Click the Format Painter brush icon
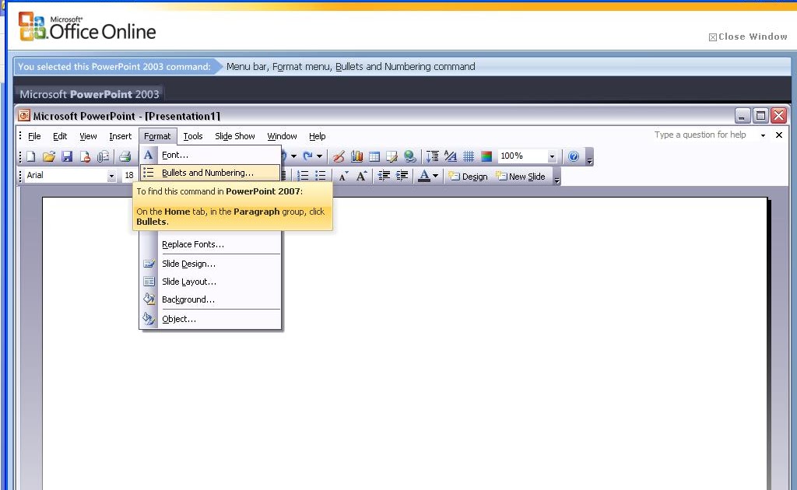Viewport: 797px width, 490px height. 339,156
